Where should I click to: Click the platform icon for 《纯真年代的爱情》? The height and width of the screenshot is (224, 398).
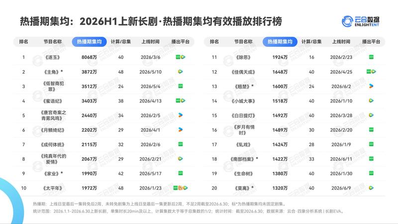(181, 159)
